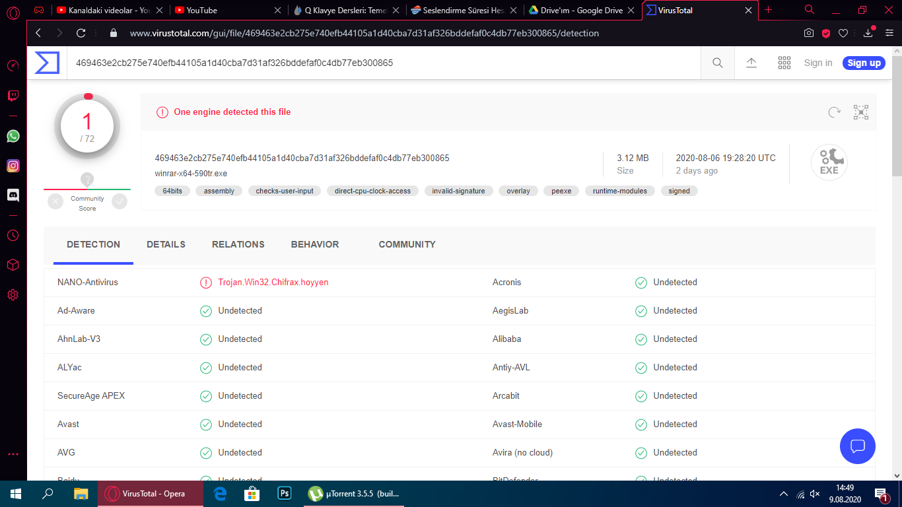Open the downloads icon in the address bar
This screenshot has width=902, height=507.
868,33
